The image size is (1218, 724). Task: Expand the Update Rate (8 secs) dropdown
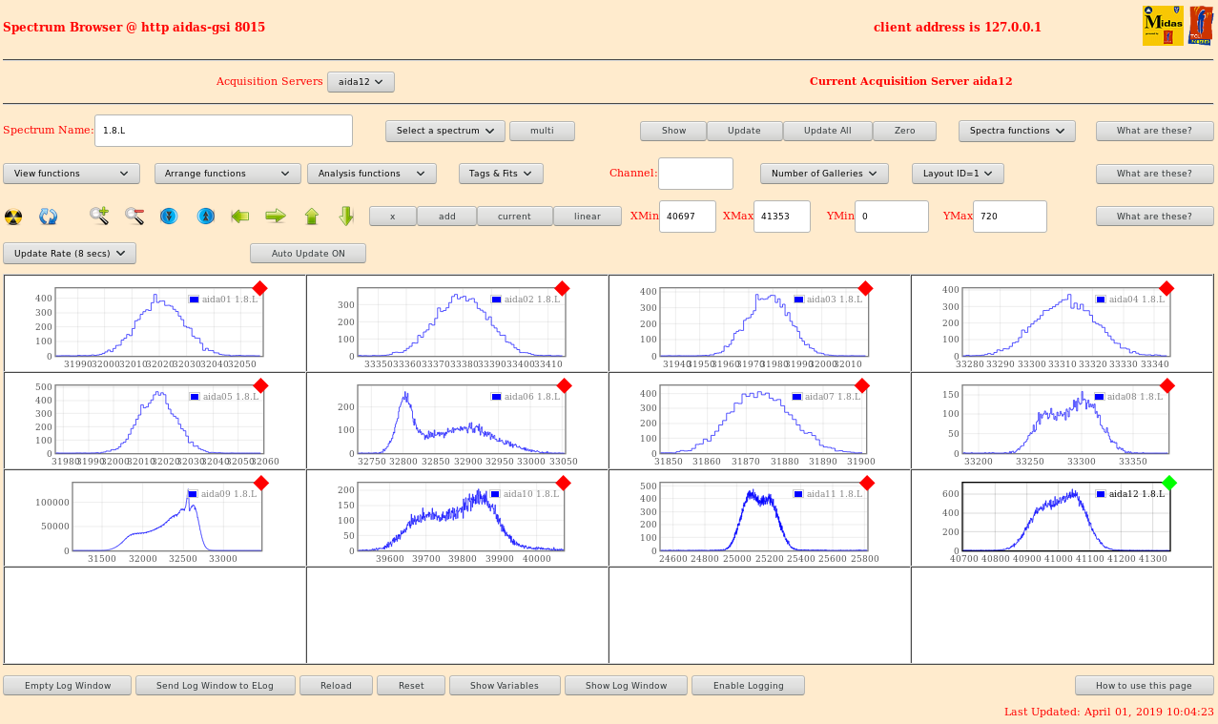(70, 254)
